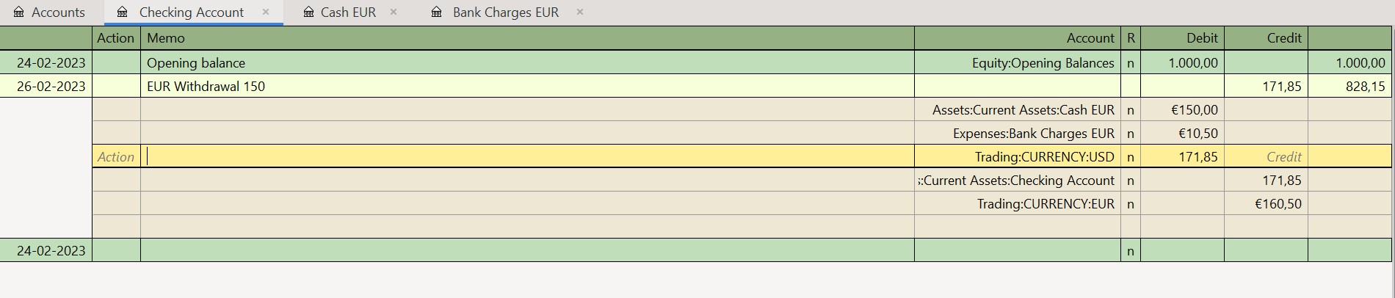Toggle reconcile status of the Trading:CURRENCY:EUR split
This screenshot has height=298, width=1395.
(1130, 204)
